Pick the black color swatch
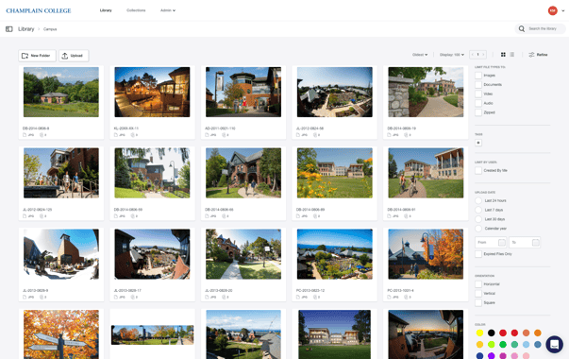The height and width of the screenshot is (359, 569). pos(492,333)
